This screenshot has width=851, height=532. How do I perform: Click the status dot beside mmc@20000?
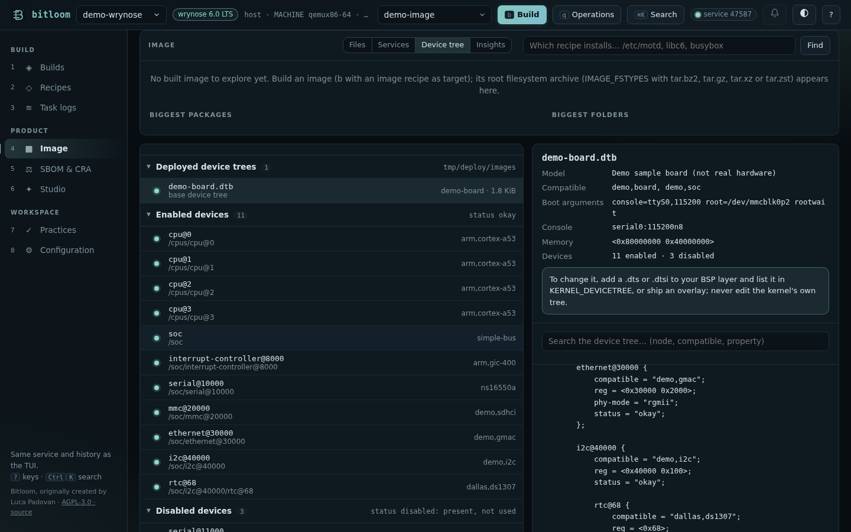click(157, 413)
